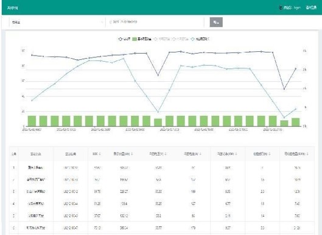322x235 pixels.
Task: Sort the table by the SOC column
Action: point(100,154)
